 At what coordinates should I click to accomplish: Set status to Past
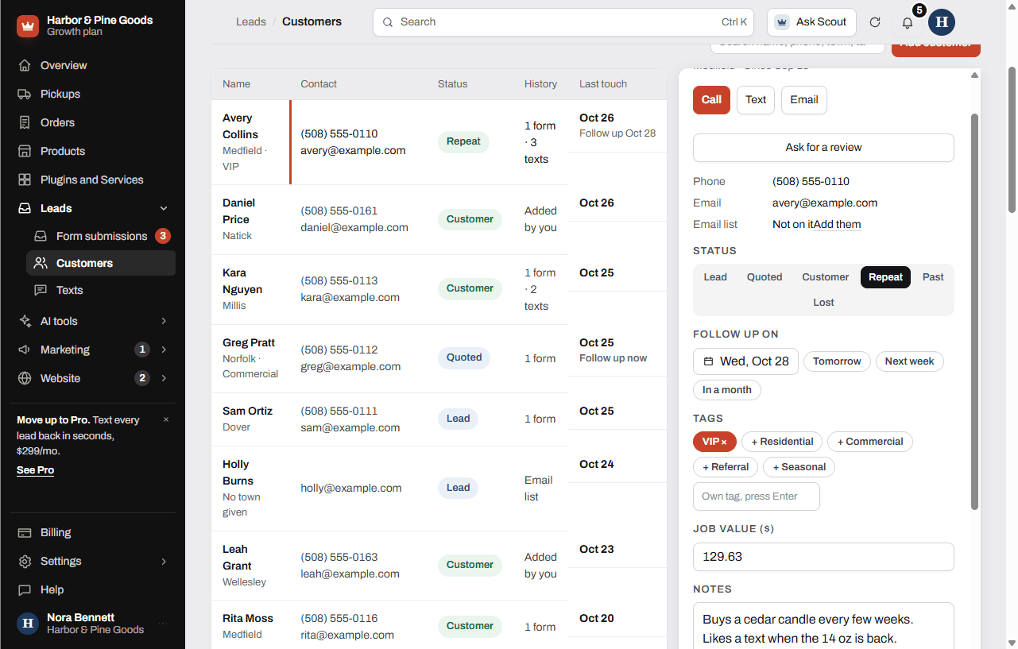tap(933, 277)
